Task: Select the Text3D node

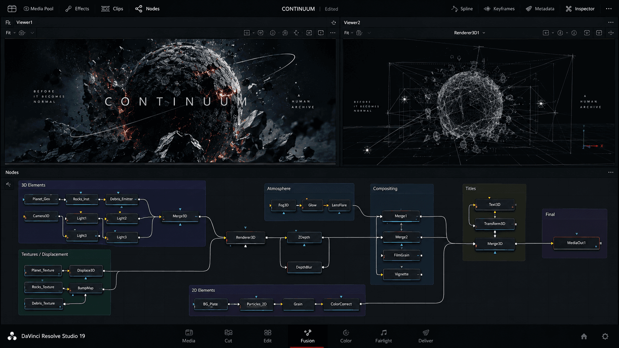Action: pos(495,205)
